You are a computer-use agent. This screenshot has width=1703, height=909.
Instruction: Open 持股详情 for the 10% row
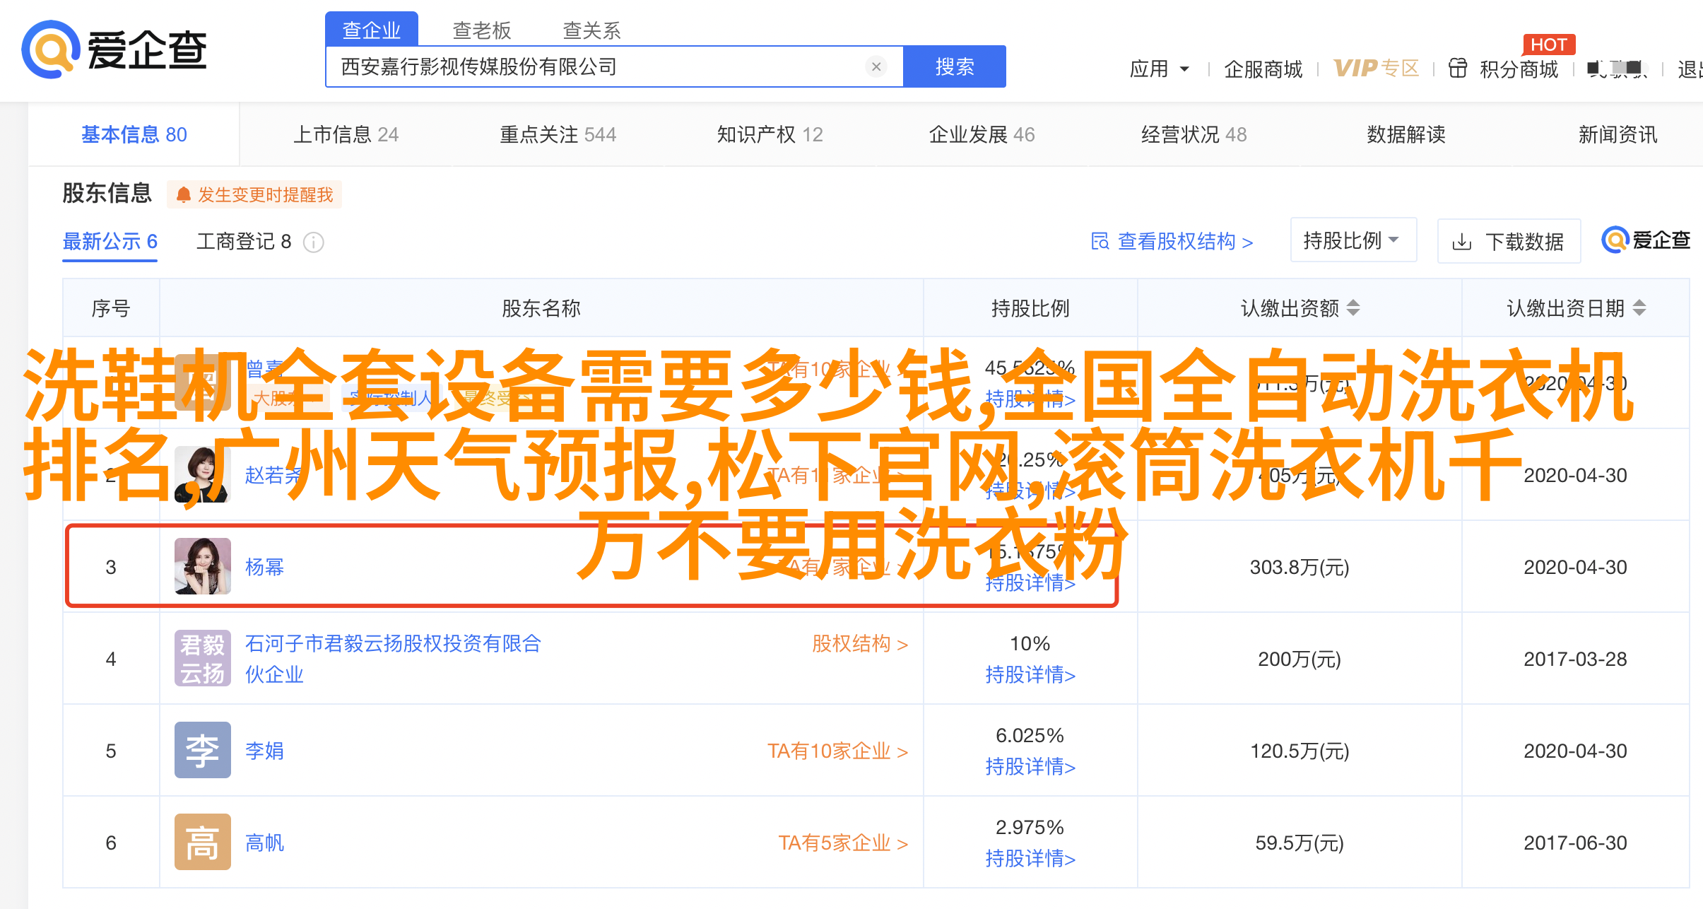[x=1030, y=674]
